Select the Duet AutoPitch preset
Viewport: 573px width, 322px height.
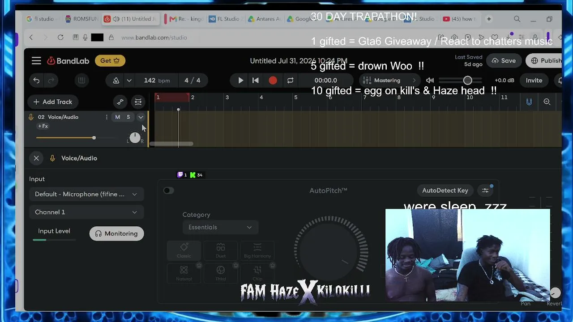[221, 250]
